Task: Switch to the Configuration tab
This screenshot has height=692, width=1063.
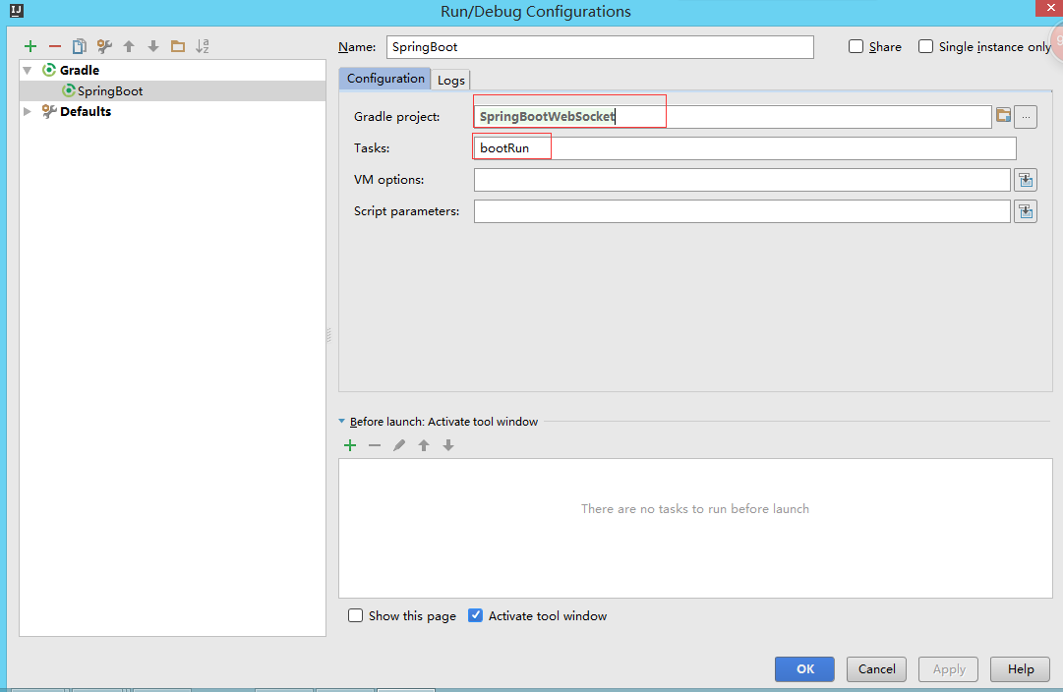Action: pyautogui.click(x=385, y=79)
